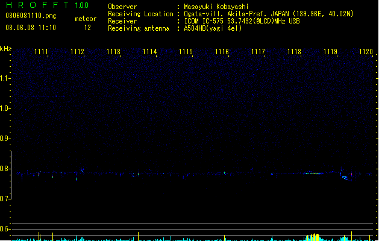Click the meteor count label
Image resolution: width=379 pixels, height=241 pixels.
tap(86, 19)
